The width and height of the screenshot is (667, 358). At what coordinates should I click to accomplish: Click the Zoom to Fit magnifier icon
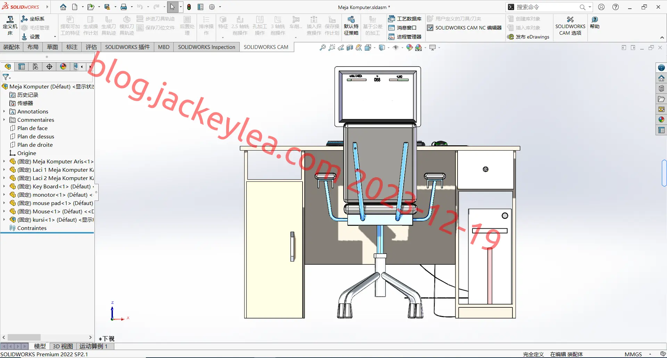pos(323,48)
